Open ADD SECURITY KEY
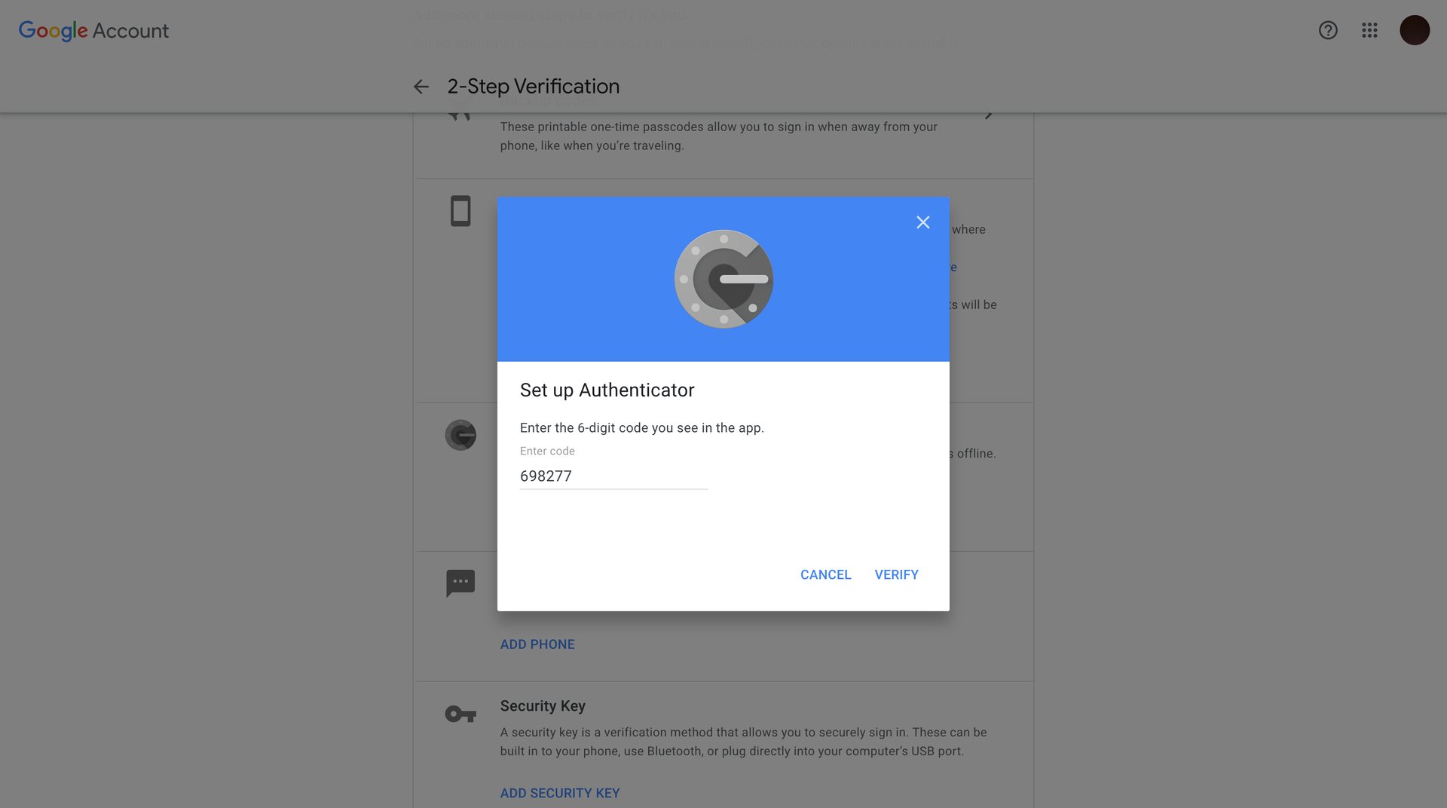Viewport: 1447px width, 808px height. 560,793
